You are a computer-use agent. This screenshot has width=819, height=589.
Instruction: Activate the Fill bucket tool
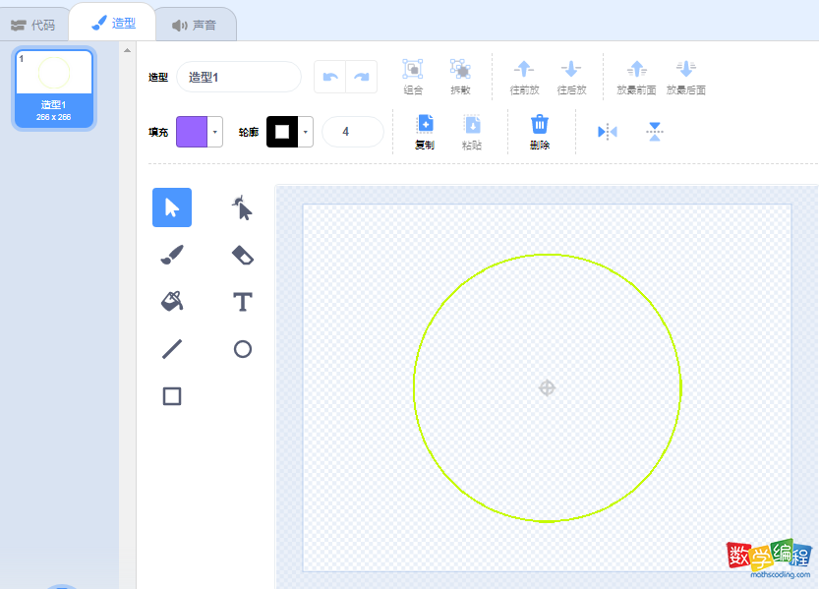[x=172, y=301]
